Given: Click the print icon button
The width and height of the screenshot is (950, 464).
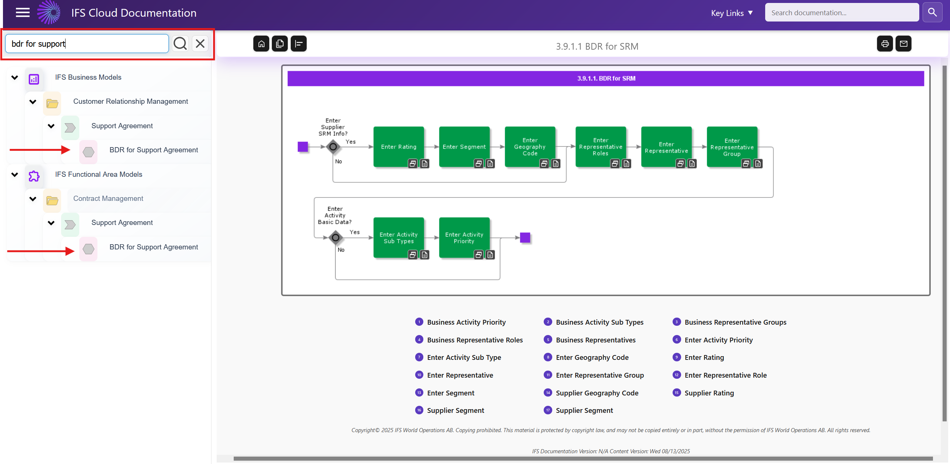Looking at the screenshot, I should [885, 44].
